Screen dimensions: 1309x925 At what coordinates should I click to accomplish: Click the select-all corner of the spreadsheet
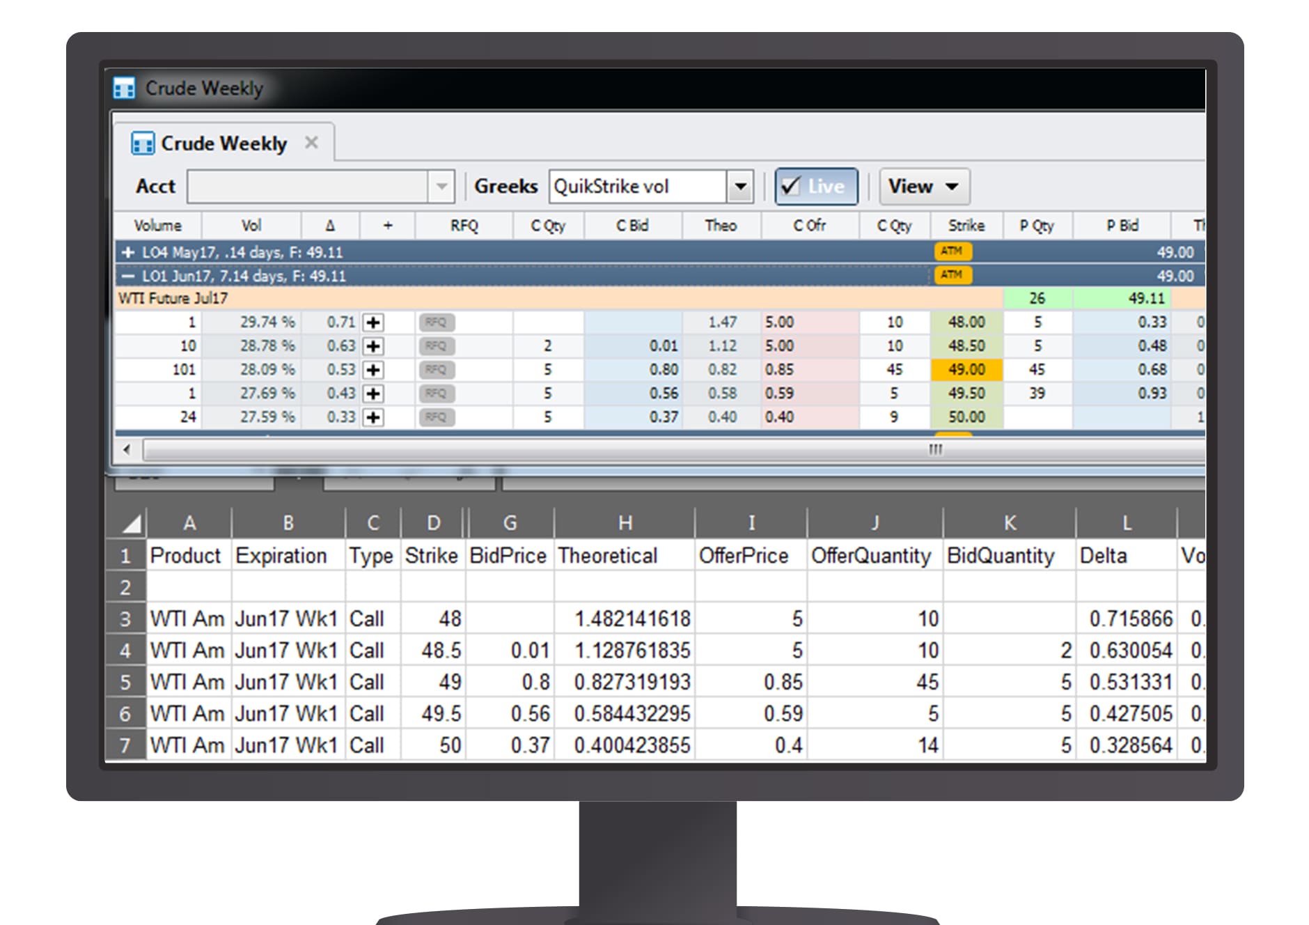point(127,523)
